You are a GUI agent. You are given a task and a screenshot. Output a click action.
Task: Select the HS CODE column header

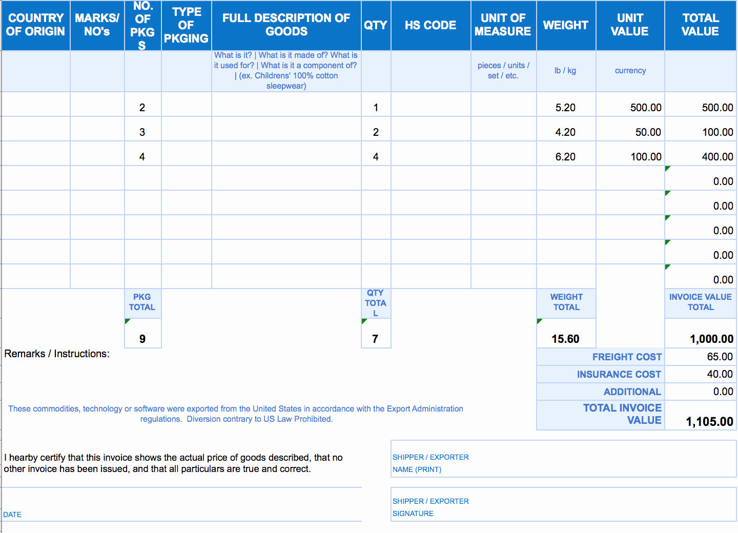431,25
